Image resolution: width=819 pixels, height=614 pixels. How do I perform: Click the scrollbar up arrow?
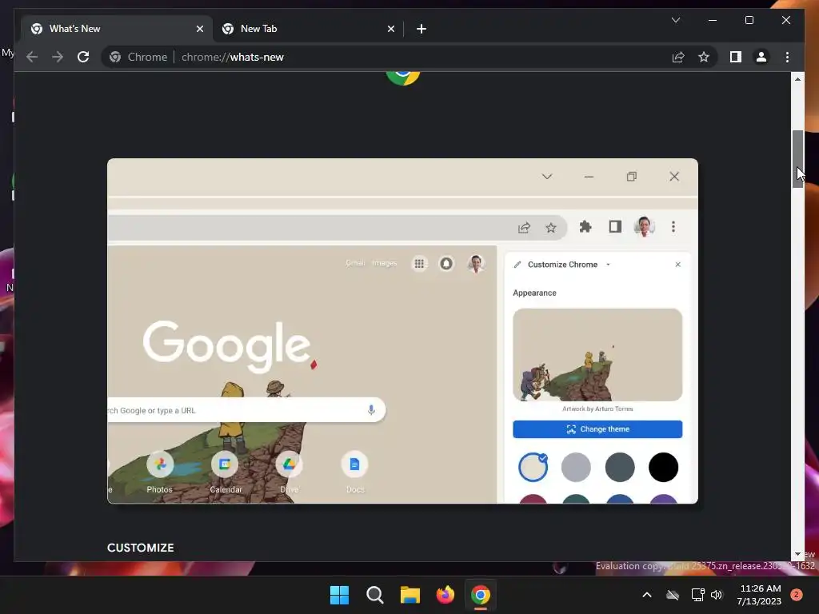797,79
